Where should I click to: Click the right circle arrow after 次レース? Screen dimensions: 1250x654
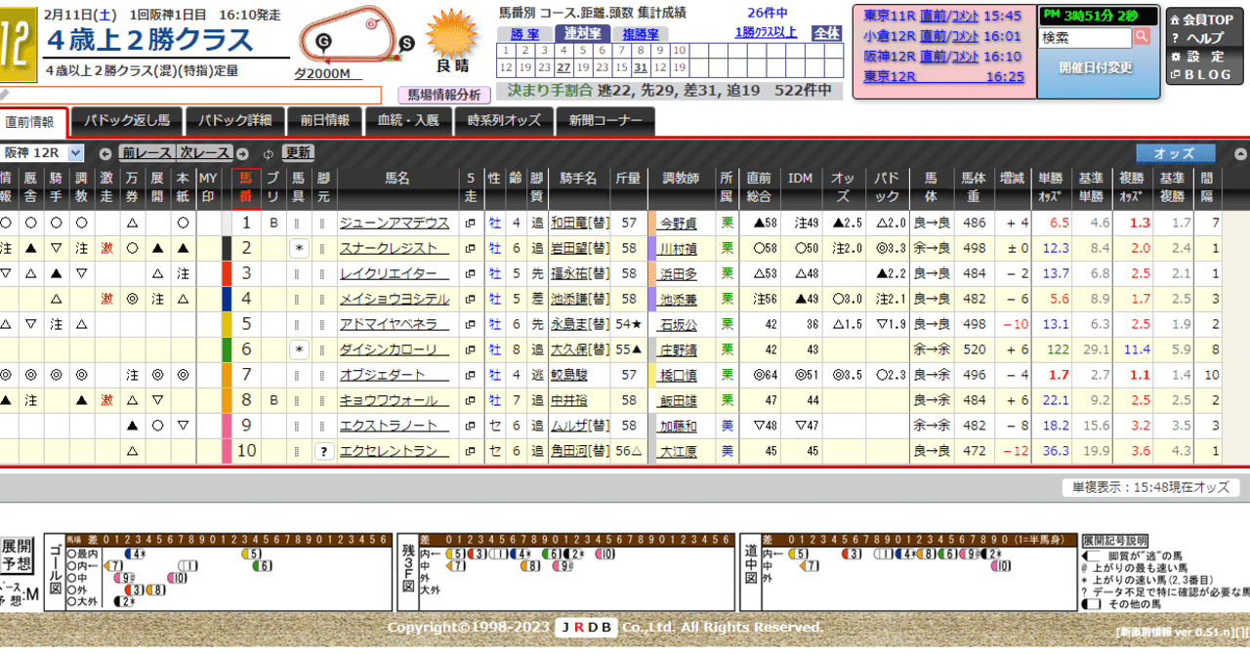tap(241, 152)
